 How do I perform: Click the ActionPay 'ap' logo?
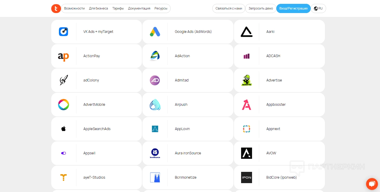pos(63,56)
